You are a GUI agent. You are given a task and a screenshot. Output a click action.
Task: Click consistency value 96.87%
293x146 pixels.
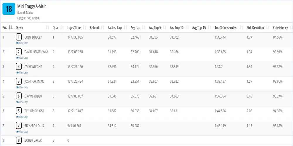(278, 126)
